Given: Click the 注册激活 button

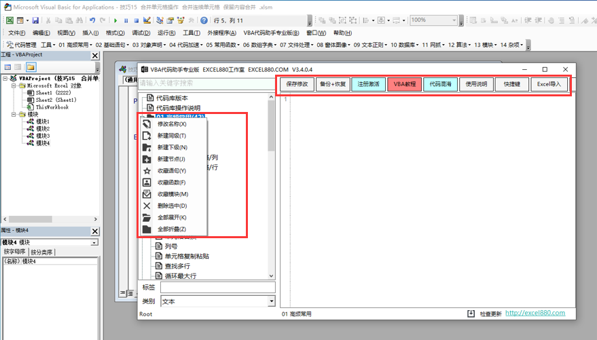Looking at the screenshot, I should tap(369, 84).
